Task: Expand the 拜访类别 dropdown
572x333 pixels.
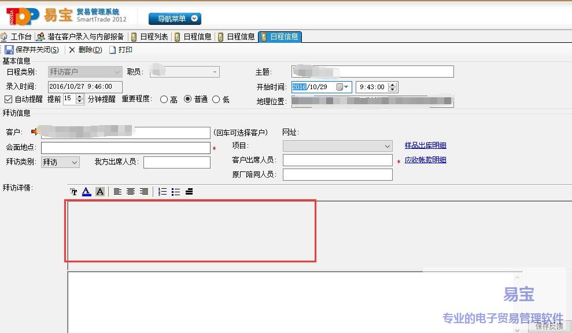Action: coord(75,163)
